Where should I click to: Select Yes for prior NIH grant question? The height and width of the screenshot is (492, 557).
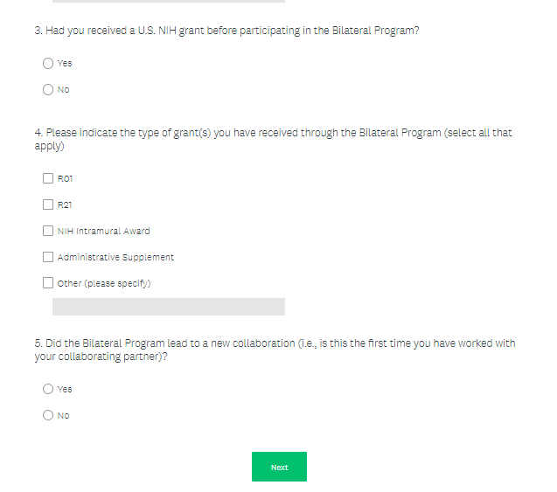pyautogui.click(x=48, y=63)
